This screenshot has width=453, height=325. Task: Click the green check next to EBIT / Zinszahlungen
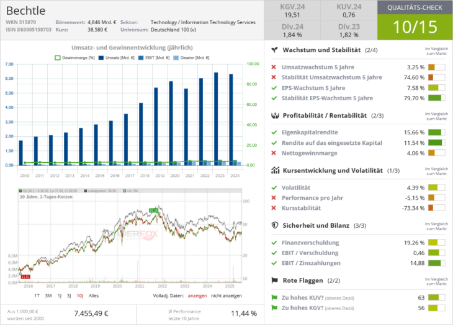tap(274, 263)
